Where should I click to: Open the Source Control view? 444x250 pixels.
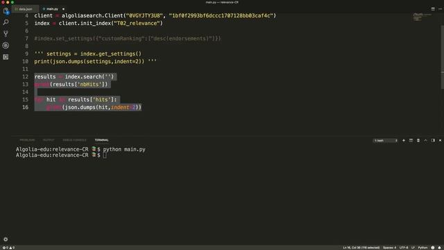point(6,34)
